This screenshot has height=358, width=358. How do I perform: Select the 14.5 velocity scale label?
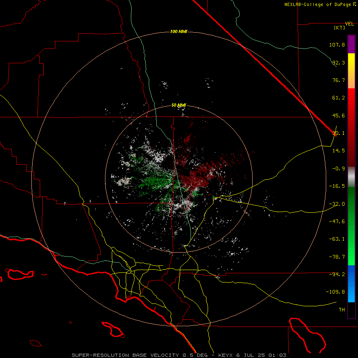pos(339,150)
